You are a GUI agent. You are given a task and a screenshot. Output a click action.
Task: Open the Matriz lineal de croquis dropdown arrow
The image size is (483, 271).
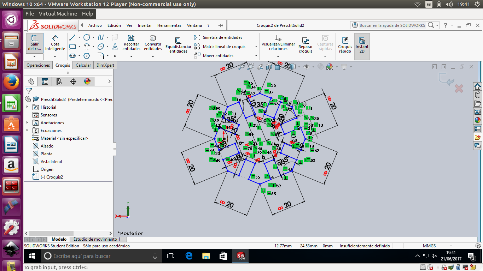point(256,47)
